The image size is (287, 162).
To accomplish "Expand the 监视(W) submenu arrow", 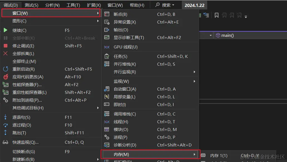I will pyautogui.click(x=194, y=81).
